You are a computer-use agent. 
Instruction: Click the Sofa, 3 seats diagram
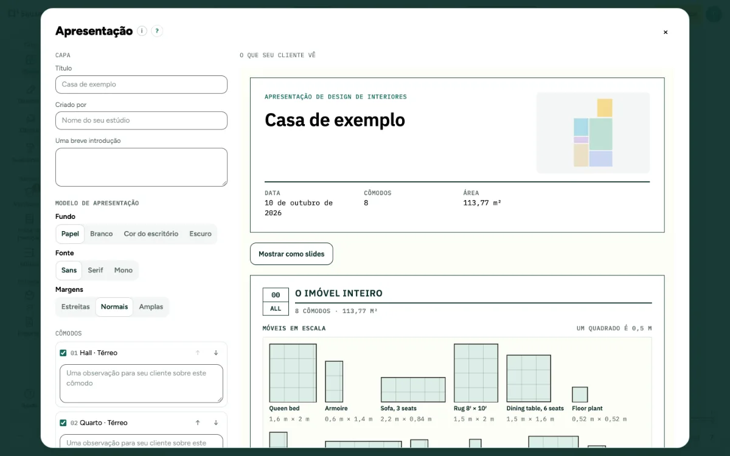[413, 390]
